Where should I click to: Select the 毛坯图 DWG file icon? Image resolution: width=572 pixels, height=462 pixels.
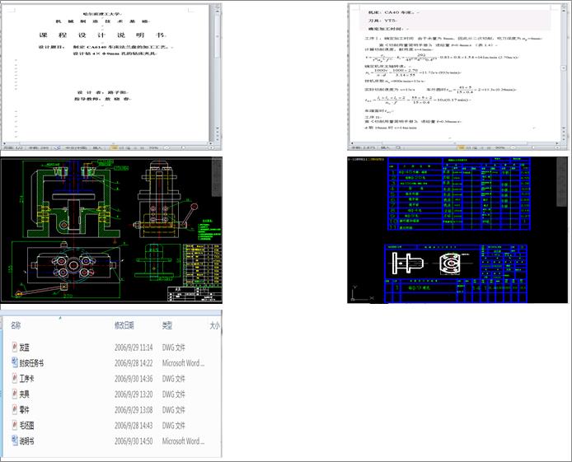click(x=15, y=425)
